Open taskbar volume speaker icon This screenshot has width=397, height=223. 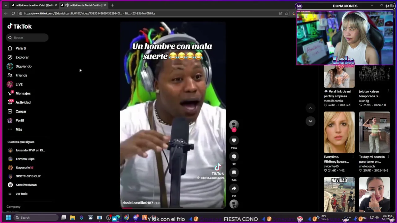coord(377,217)
